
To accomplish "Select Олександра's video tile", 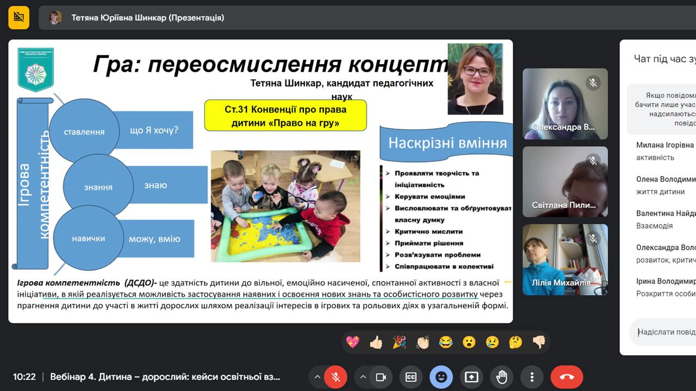I will [565, 104].
